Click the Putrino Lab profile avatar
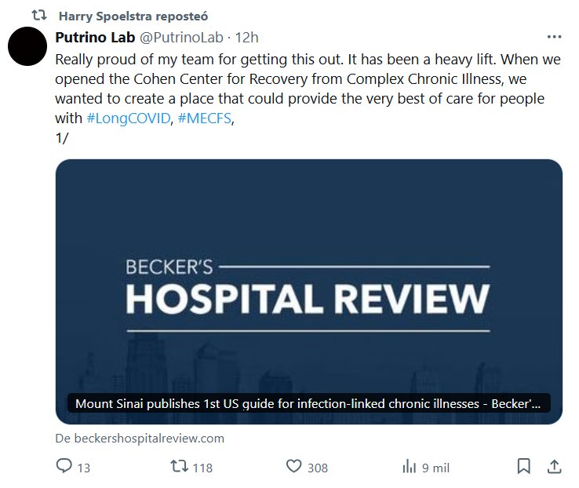The width and height of the screenshot is (579, 488). click(27, 46)
